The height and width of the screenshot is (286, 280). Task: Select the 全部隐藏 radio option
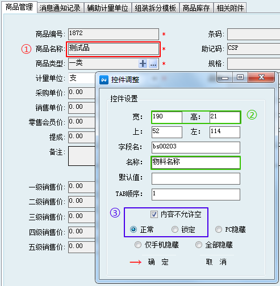click(x=199, y=245)
